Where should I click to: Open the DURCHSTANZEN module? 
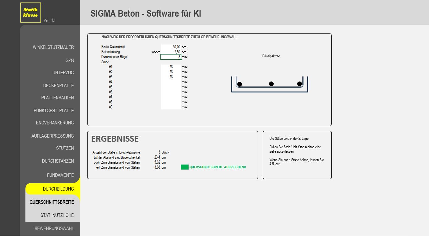(x=58, y=161)
